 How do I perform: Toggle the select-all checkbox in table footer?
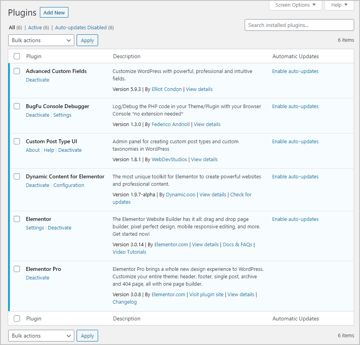coord(17,318)
